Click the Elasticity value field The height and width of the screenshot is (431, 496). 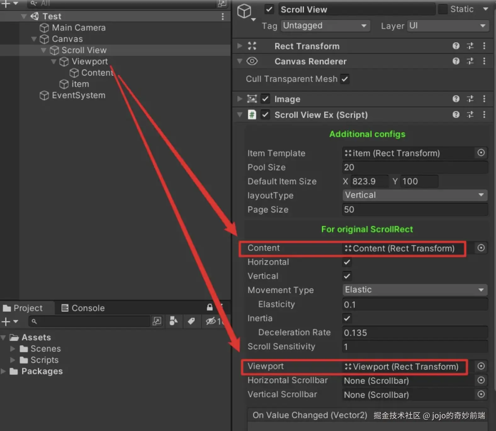[x=415, y=304]
